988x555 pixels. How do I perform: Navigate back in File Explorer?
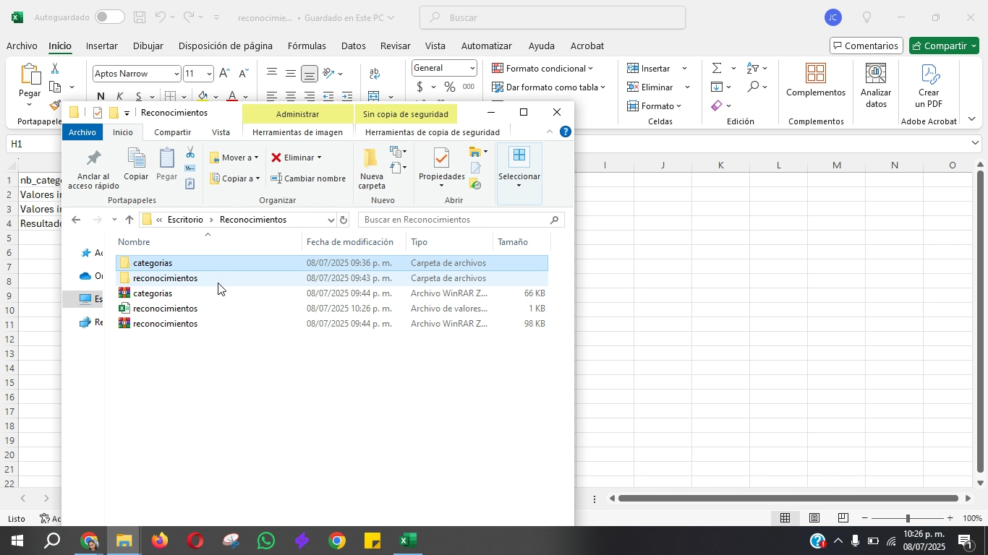coord(76,220)
